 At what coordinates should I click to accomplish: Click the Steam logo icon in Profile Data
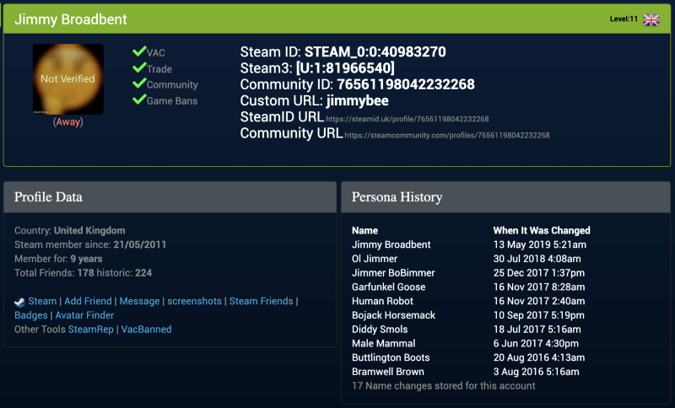coord(19,302)
